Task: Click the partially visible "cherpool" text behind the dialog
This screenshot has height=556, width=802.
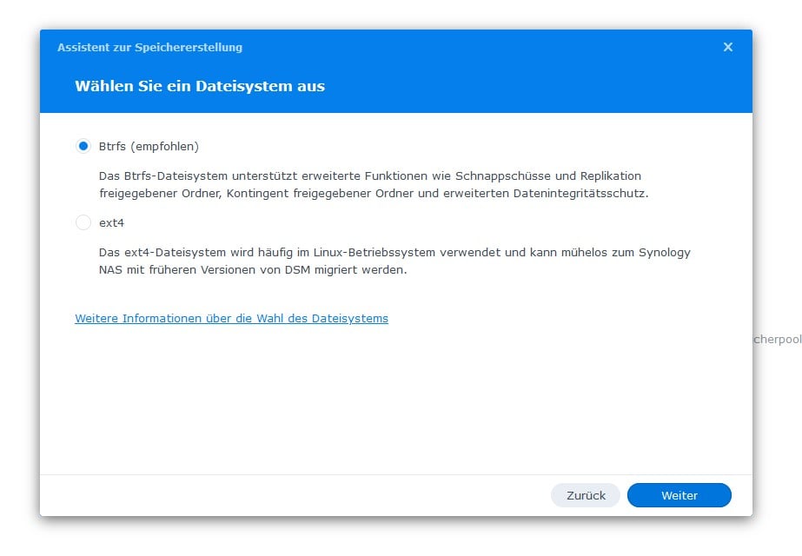Action: [x=778, y=339]
